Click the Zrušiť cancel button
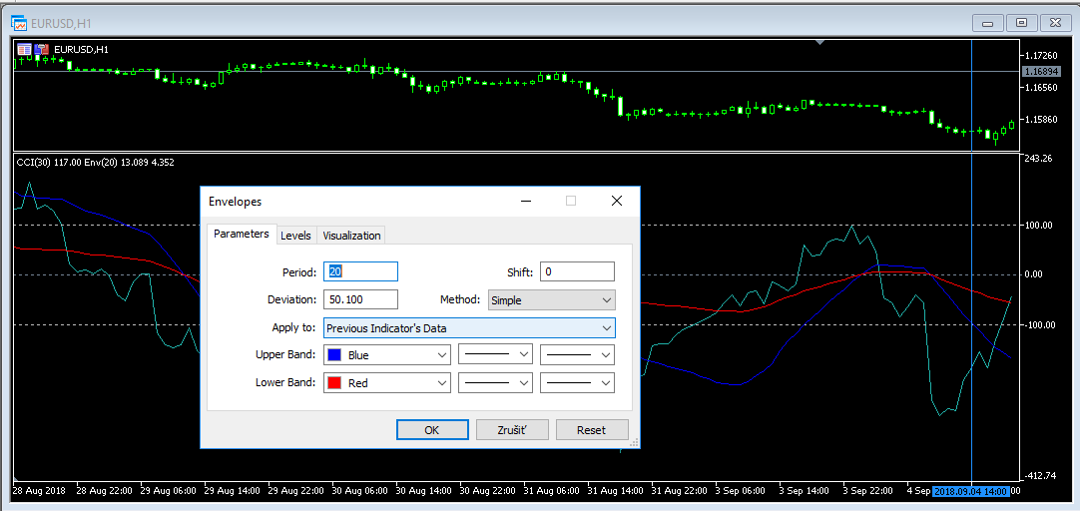1080x511 pixels. [512, 430]
